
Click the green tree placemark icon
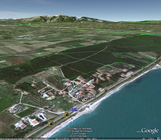point(74,86)
